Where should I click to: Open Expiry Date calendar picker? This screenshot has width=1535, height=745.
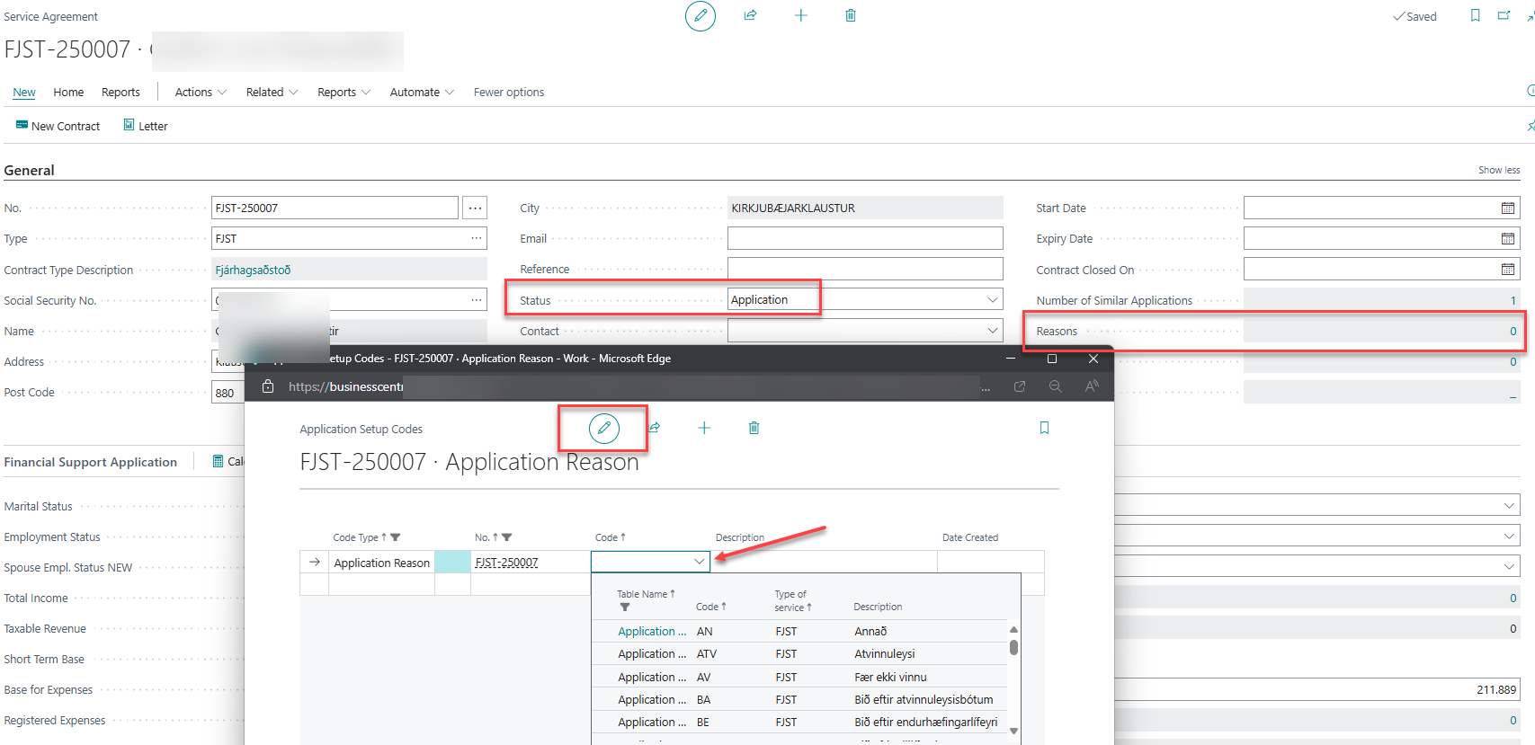coord(1507,239)
